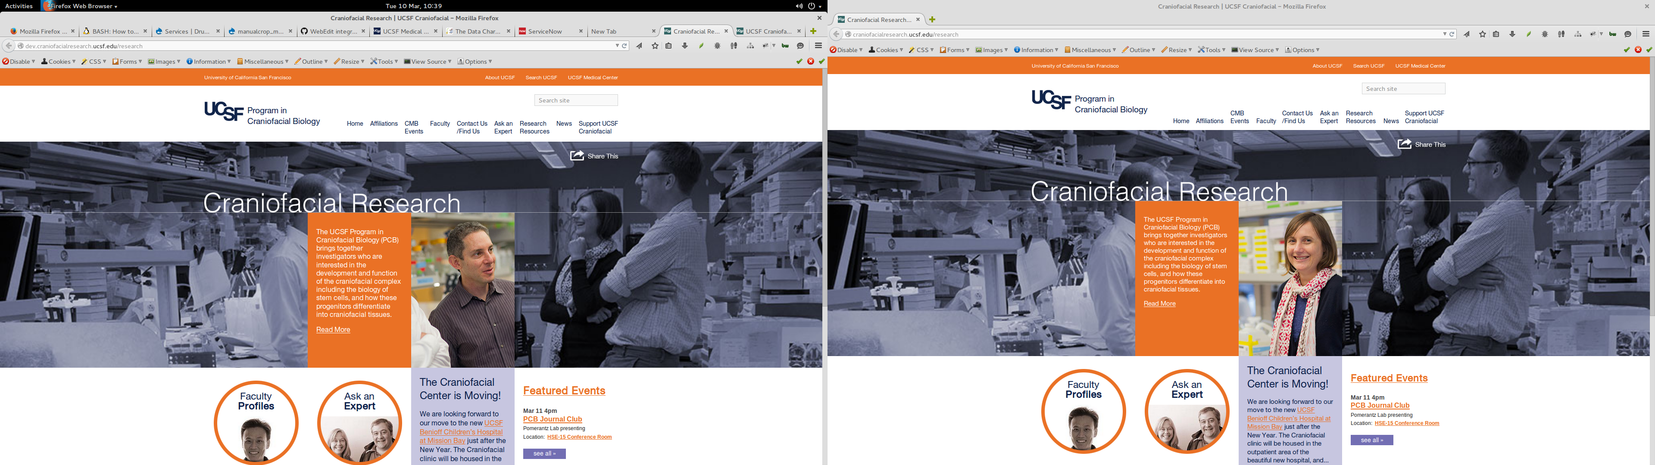The width and height of the screenshot is (1655, 465).
Task: Click chat bubble icon in right Firefox toolbar
Action: [1628, 35]
